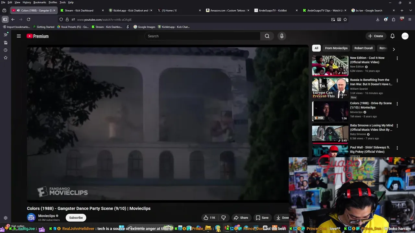This screenshot has width=415, height=233.
Task: Start voice search with microphone icon
Action: (282, 36)
